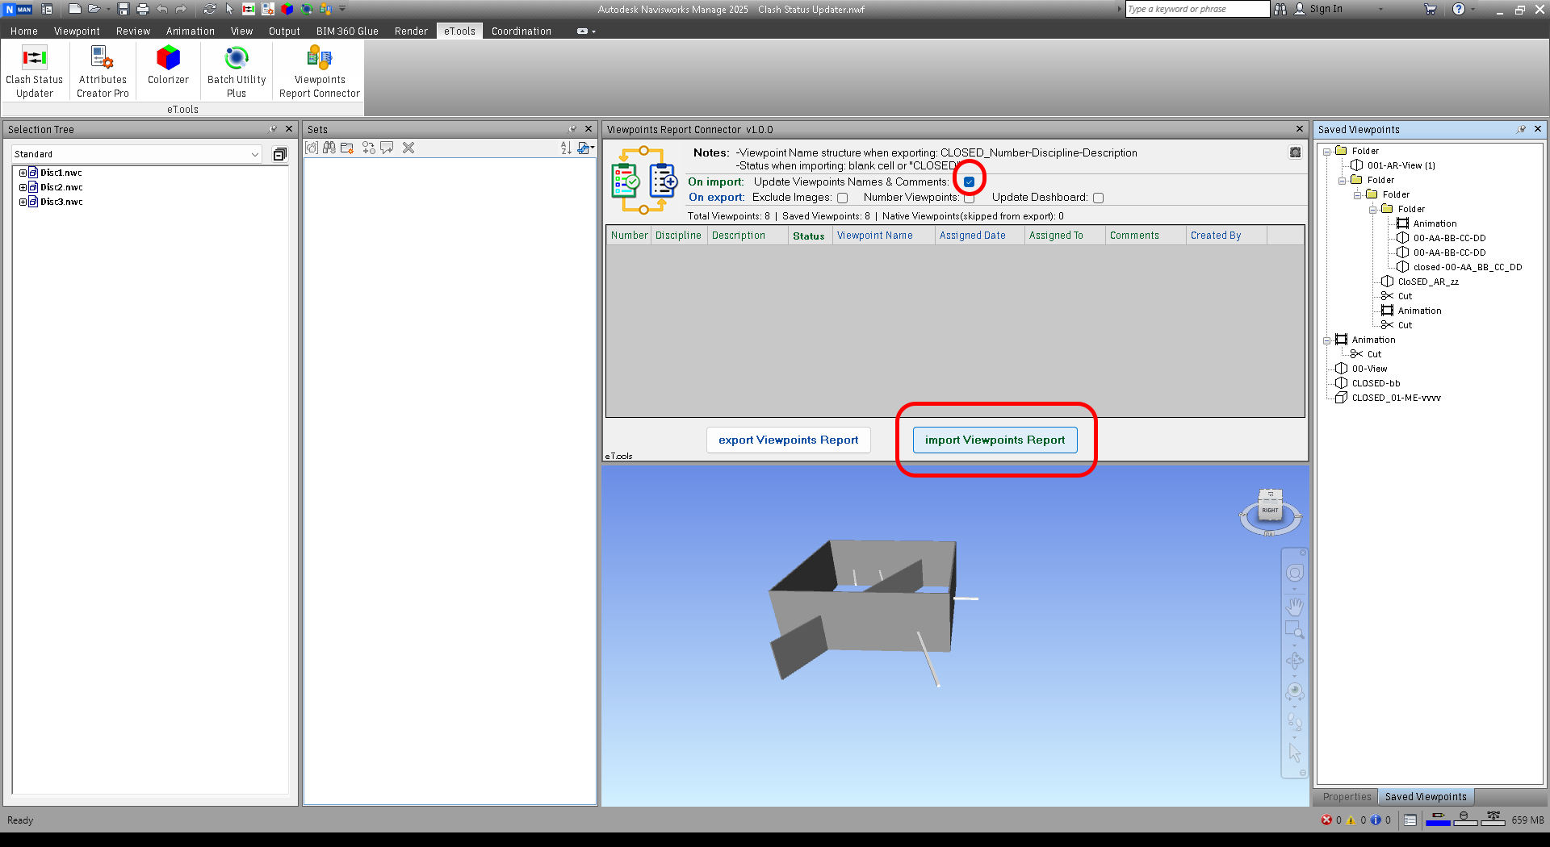The image size is (1550, 847).
Task: Open the Customize Quick Access Toolbar dropdown
Action: (342, 9)
